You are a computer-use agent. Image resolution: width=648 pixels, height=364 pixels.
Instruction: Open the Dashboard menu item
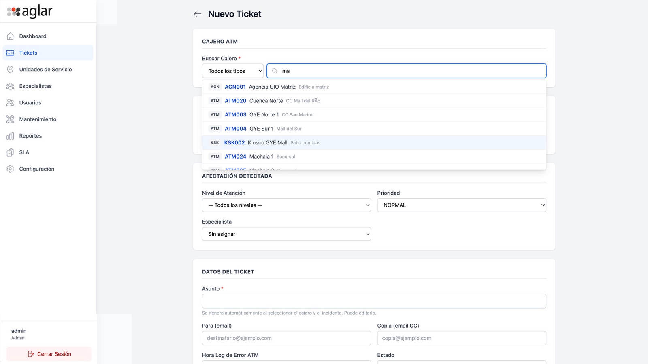click(x=48, y=36)
